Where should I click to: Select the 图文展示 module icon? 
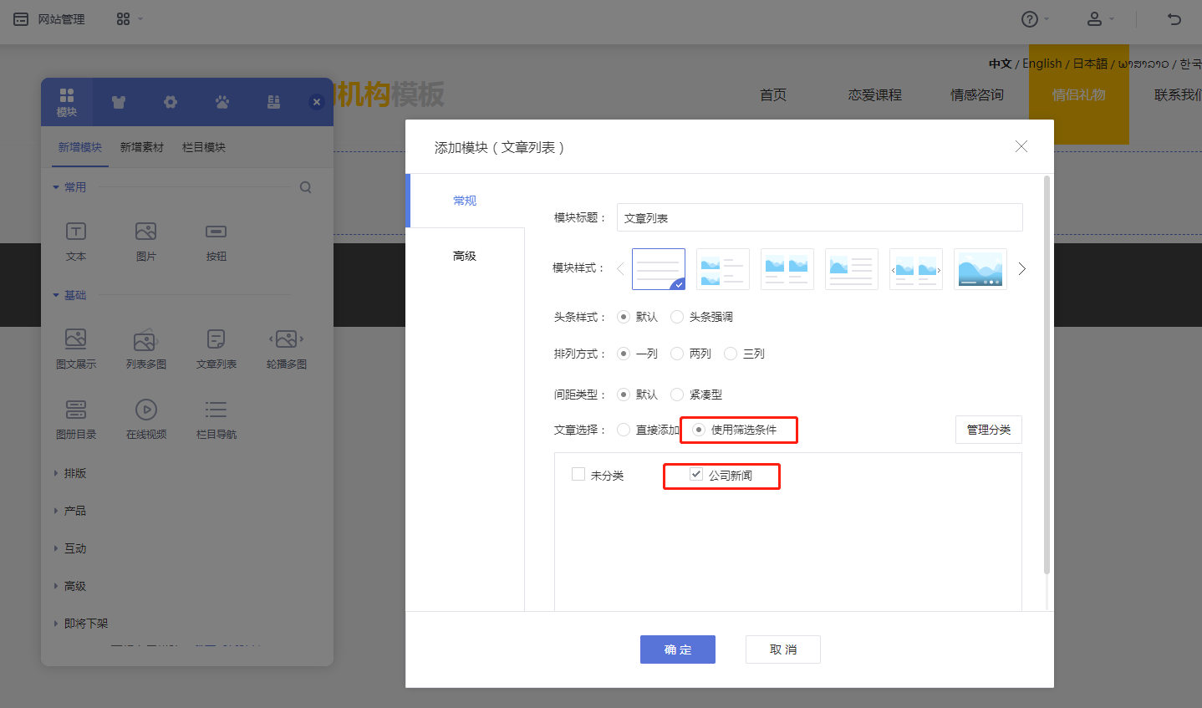point(76,340)
